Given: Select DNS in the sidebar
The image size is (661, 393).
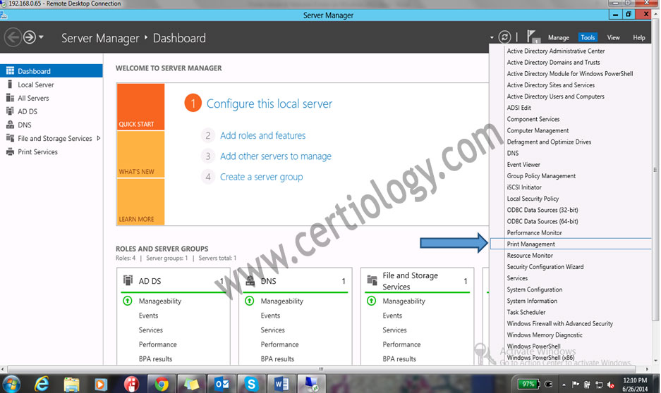Looking at the screenshot, I should pos(51,125).
